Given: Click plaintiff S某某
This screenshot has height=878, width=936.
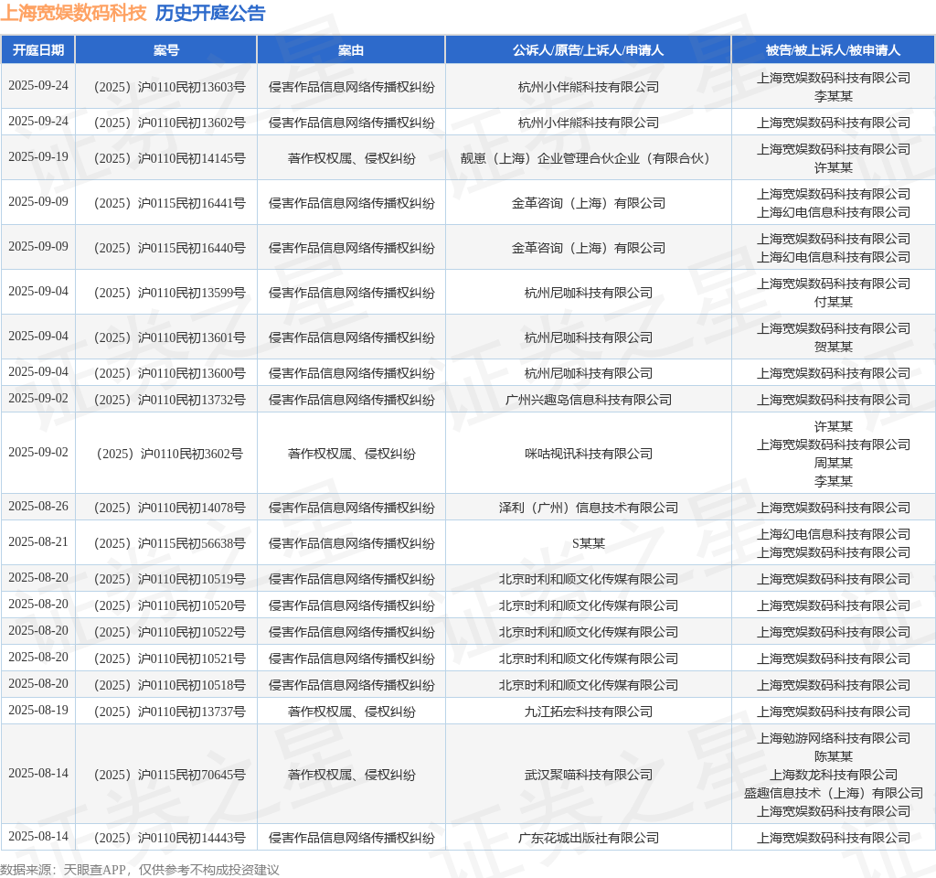Looking at the screenshot, I should coord(588,543).
